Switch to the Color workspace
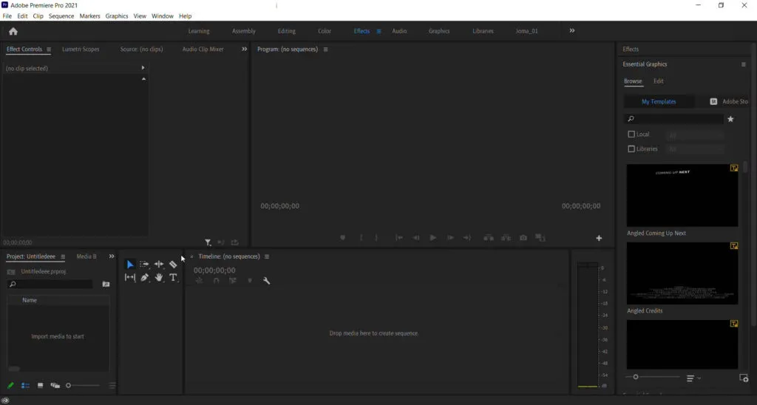 pos(325,31)
